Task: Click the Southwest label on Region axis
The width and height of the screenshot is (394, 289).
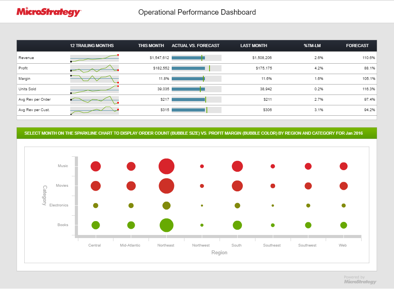Action: tap(307, 245)
